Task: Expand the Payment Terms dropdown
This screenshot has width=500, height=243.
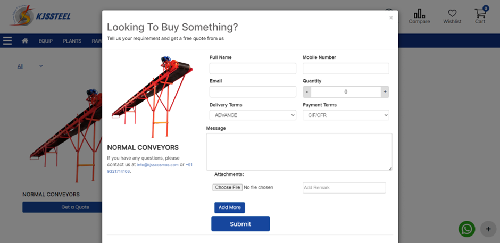Action: tap(346, 115)
